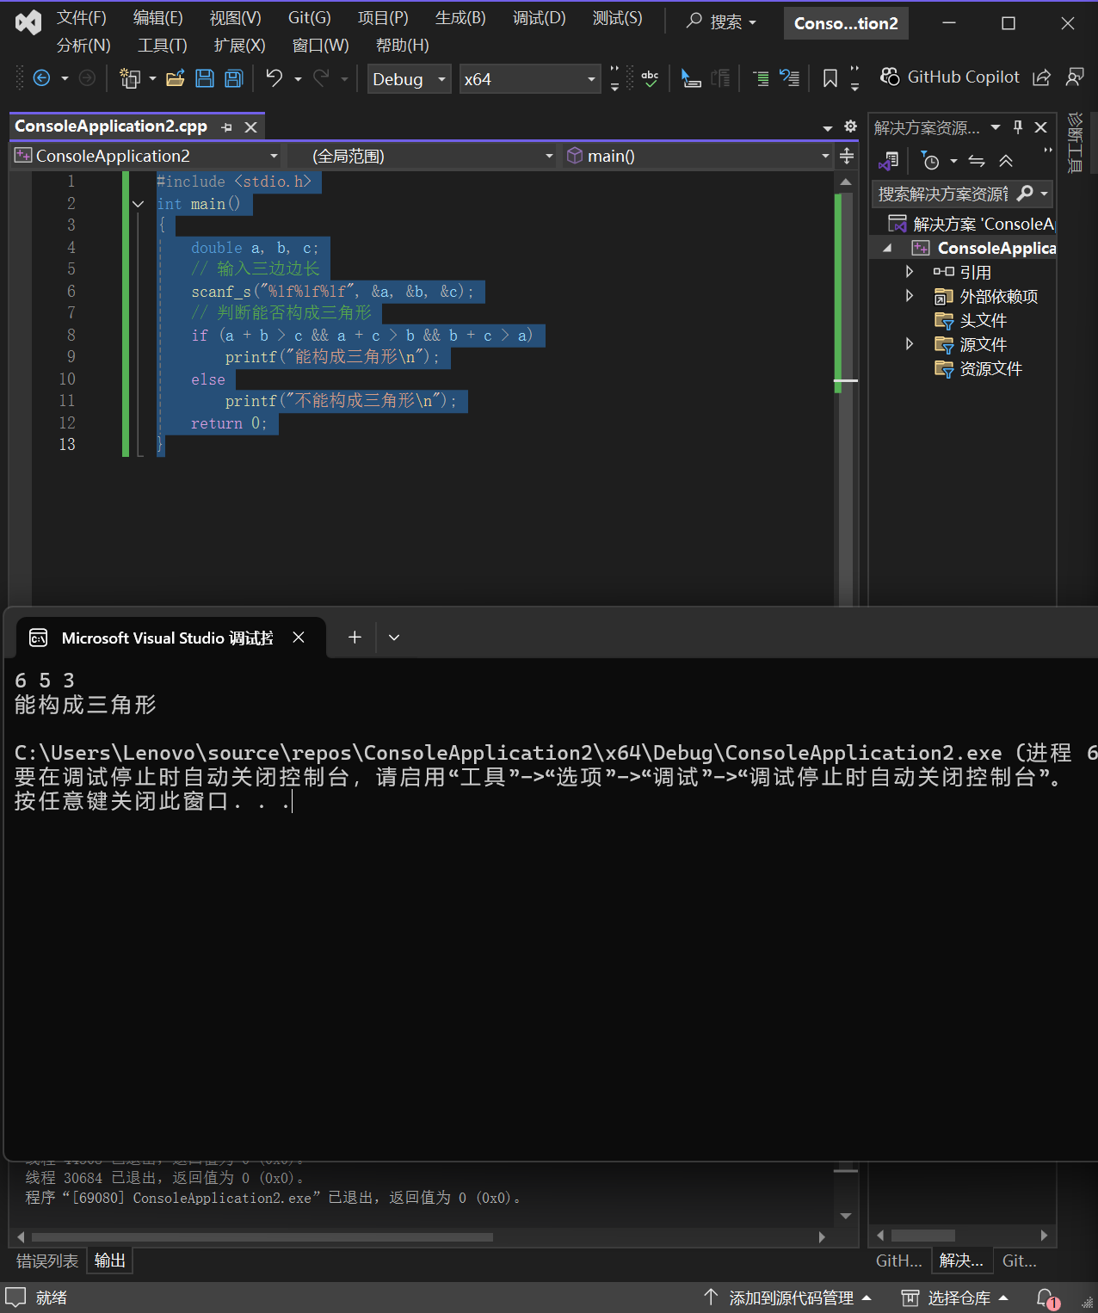Click the notifications bell in status bar
Viewport: 1098px width, 1313px height.
[1046, 1298]
